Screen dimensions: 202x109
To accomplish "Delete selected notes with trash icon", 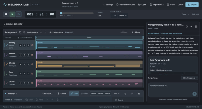I will point(57,100).
